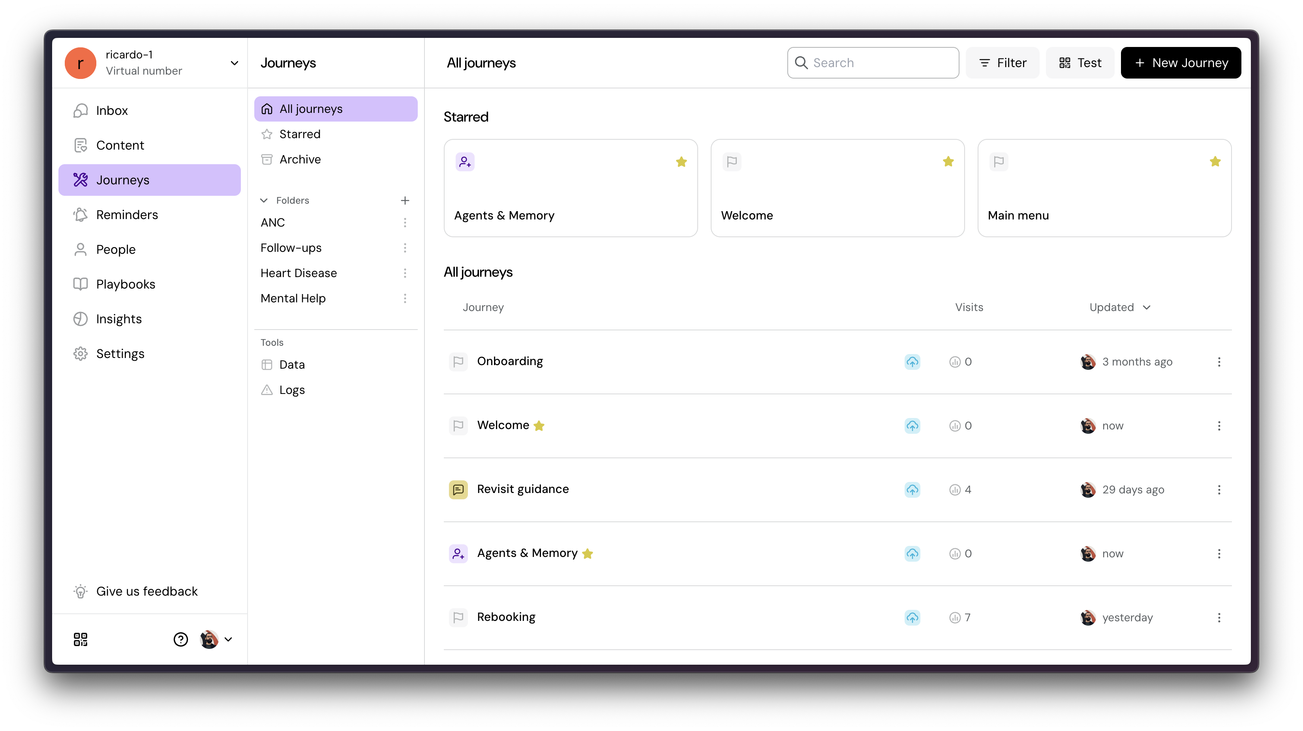Switch to the Starred journeys view
Viewport: 1303px width, 731px height.
click(x=299, y=134)
